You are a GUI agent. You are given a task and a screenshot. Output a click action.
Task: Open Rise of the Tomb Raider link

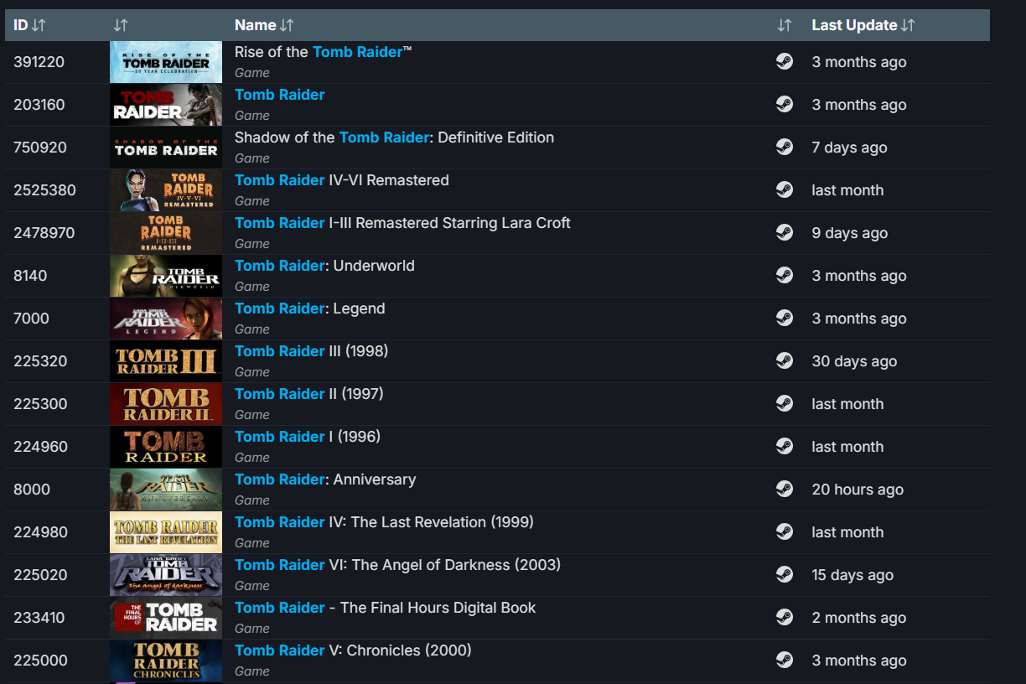(324, 52)
